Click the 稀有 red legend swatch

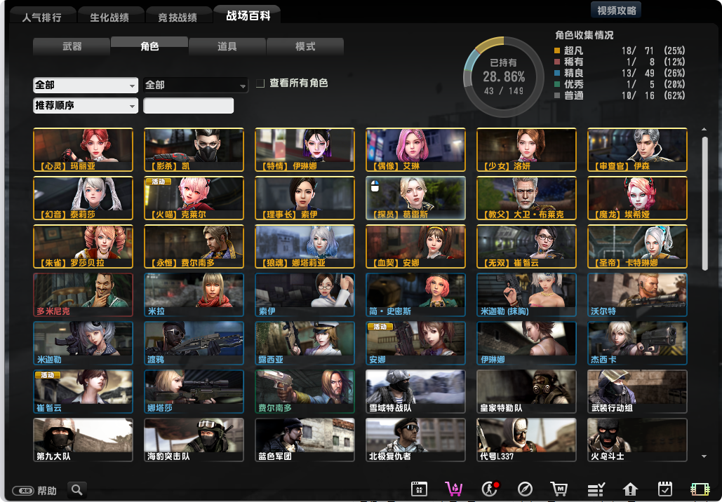(x=557, y=62)
